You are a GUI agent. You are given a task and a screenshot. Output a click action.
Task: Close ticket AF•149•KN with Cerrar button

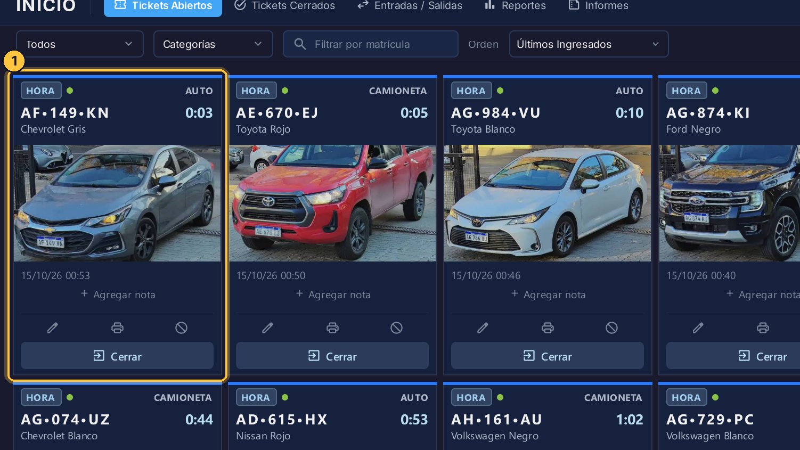point(117,356)
